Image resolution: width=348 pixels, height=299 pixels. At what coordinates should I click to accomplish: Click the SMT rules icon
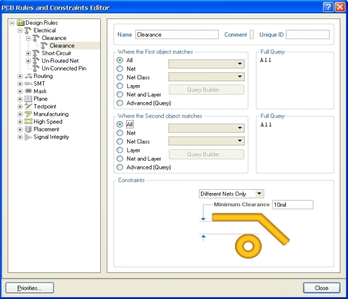tap(28, 84)
